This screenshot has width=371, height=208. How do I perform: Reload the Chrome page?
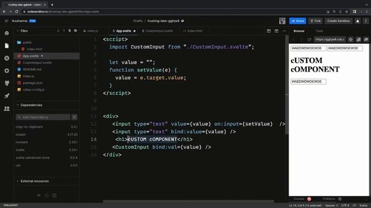[x=17, y=12]
